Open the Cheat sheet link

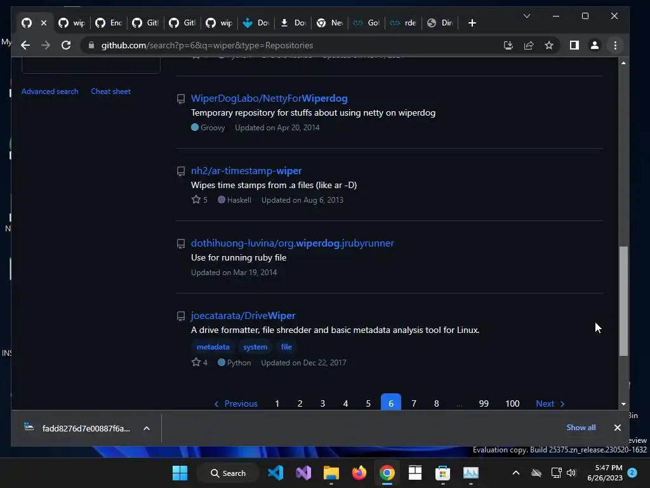tap(110, 91)
